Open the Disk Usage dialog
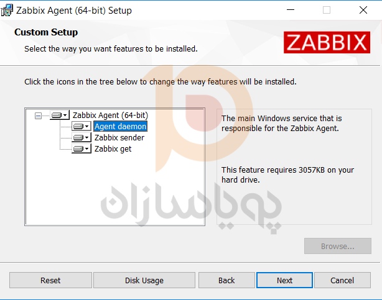The image size is (382, 300). click(x=144, y=280)
